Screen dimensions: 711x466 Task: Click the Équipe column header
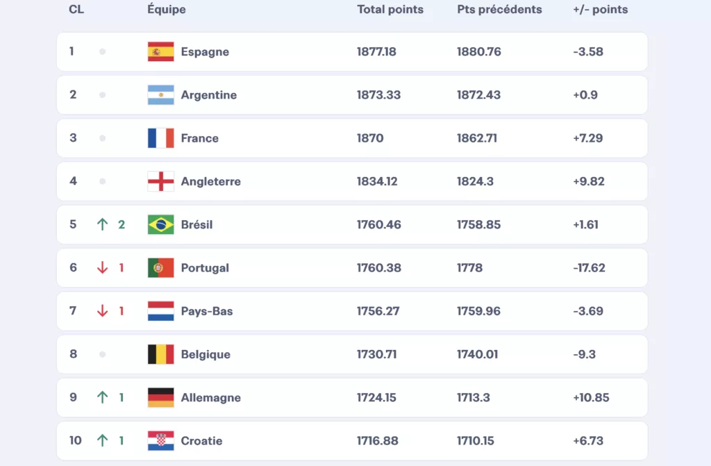[167, 10]
